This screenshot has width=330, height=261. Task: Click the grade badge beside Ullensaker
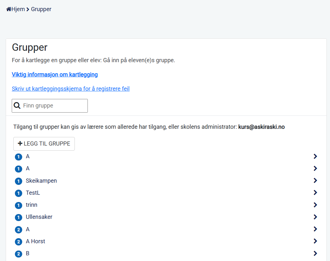[x=18, y=218]
